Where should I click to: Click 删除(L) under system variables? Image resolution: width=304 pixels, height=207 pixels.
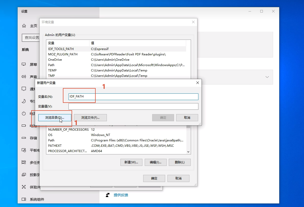click(180, 162)
